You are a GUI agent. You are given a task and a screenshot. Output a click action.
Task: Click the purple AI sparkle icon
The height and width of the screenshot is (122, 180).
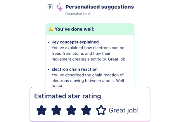coord(60,8)
